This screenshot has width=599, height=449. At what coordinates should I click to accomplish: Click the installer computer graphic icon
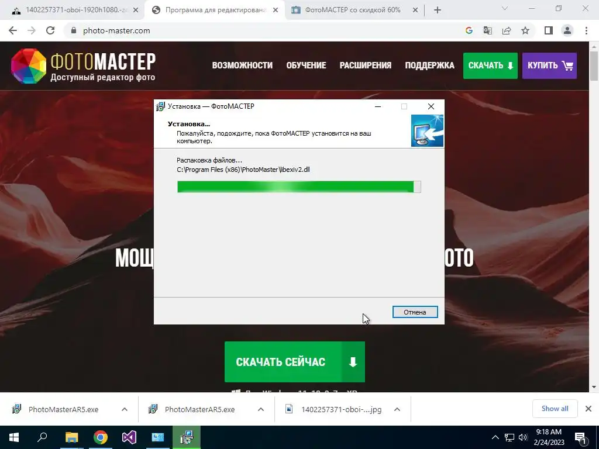pyautogui.click(x=427, y=130)
